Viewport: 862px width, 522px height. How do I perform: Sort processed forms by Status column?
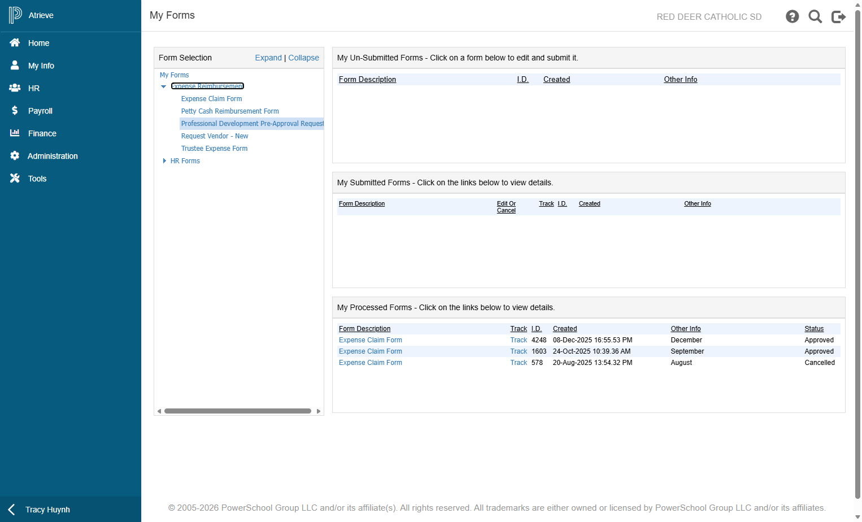[814, 329]
